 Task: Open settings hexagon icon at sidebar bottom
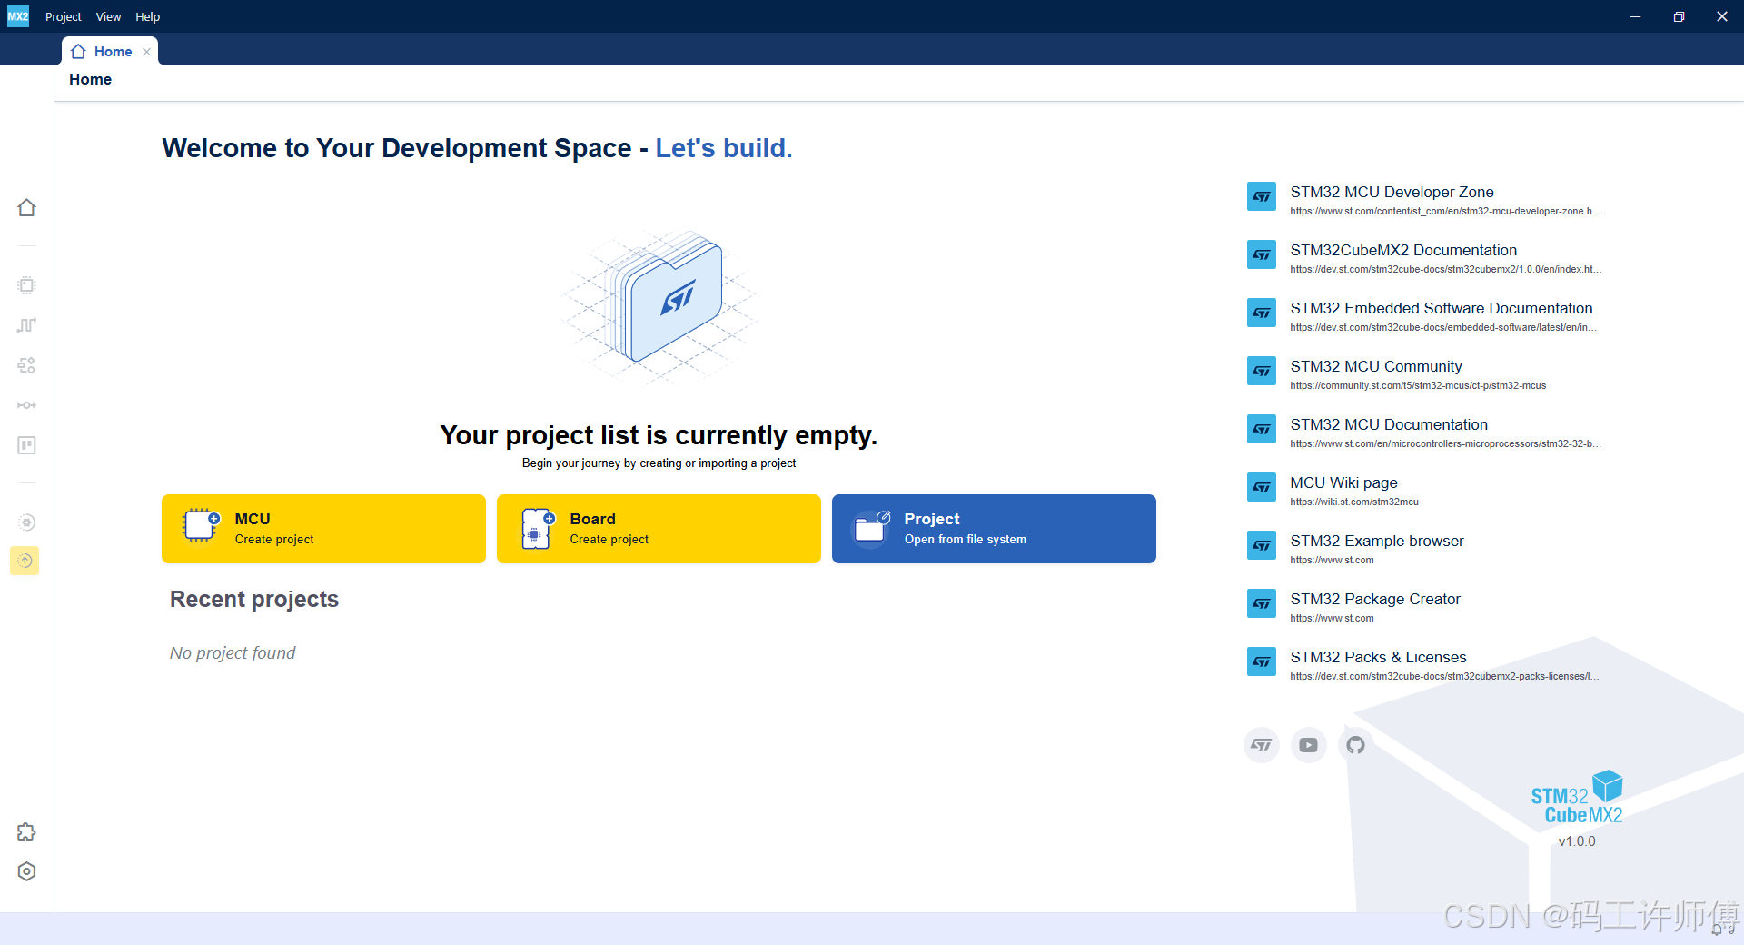tap(26, 871)
